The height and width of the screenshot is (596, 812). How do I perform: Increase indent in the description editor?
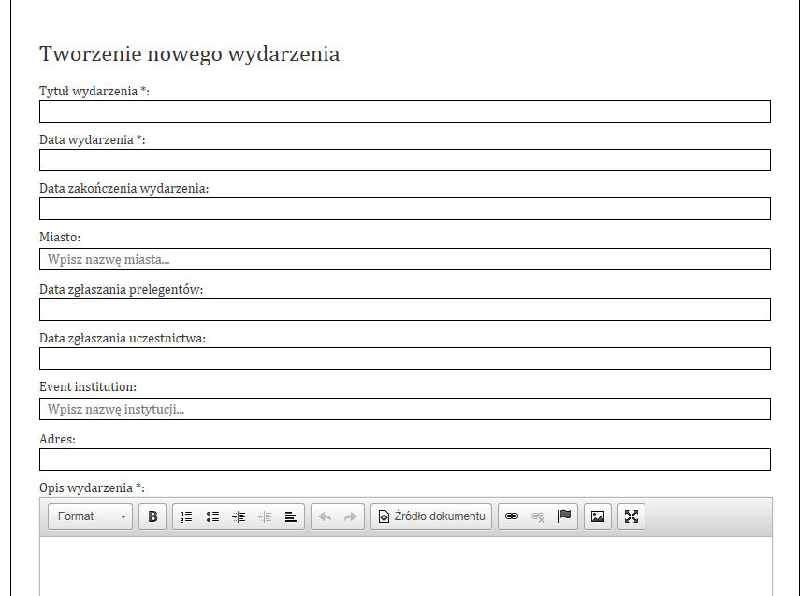239,516
